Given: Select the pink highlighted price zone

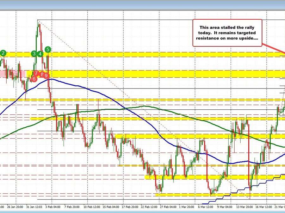Looking at the screenshot, I should pyautogui.click(x=13, y=73).
